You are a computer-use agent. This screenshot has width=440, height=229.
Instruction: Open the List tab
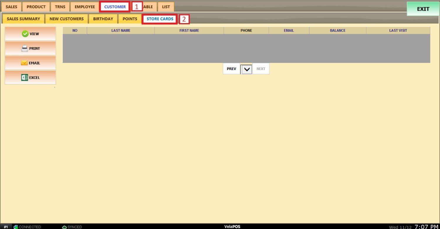(166, 7)
